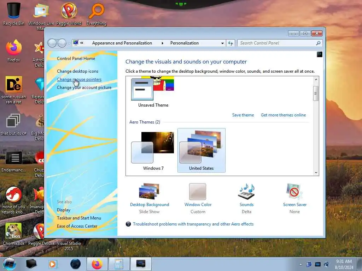362x271 pixels.
Task: Select the Unsaved Theme thumbnail
Action: 153,92
